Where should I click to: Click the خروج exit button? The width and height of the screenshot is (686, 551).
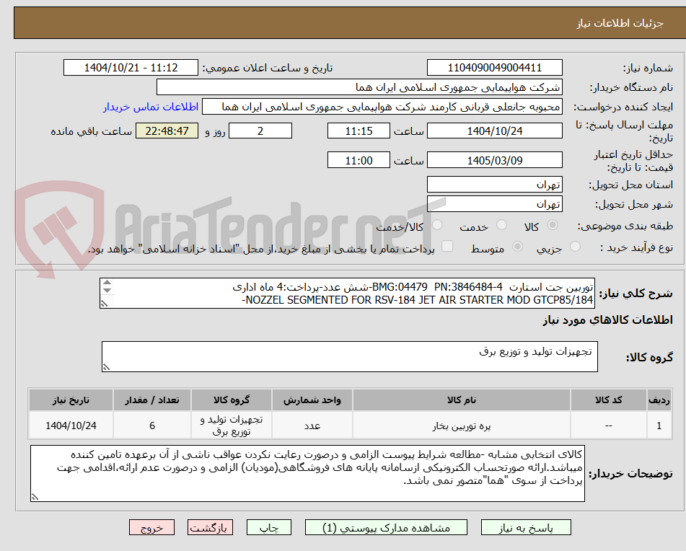[x=151, y=527]
